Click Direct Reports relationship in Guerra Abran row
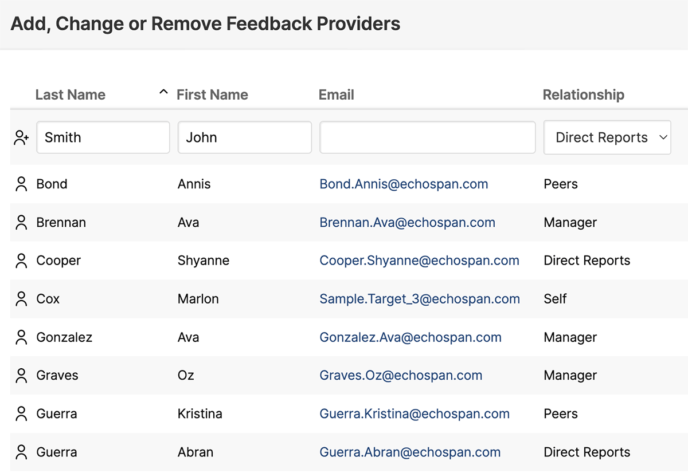Viewport: 688px width, 473px height. point(587,452)
